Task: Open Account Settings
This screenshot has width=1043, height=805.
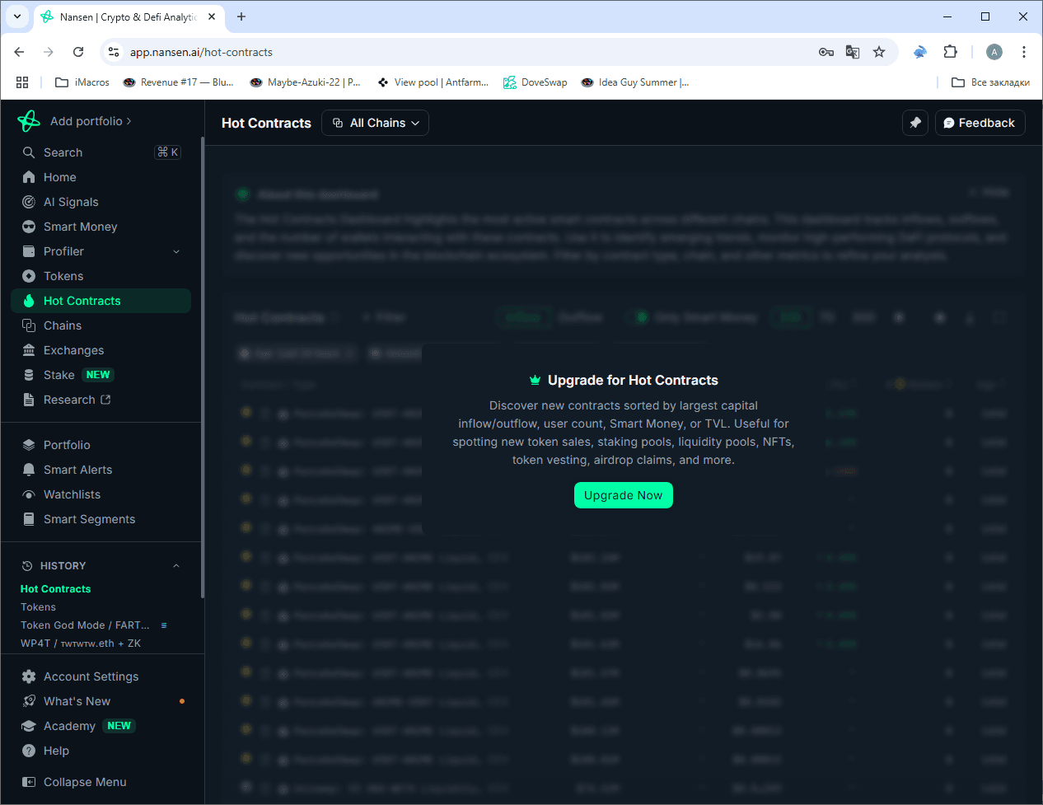Action: (x=101, y=676)
